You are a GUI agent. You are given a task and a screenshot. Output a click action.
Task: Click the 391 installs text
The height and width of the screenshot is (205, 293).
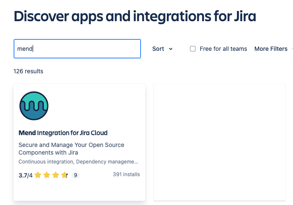(126, 175)
